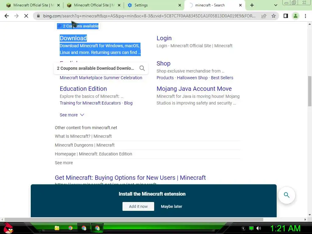Open the browser side panel icon

click(x=286, y=16)
